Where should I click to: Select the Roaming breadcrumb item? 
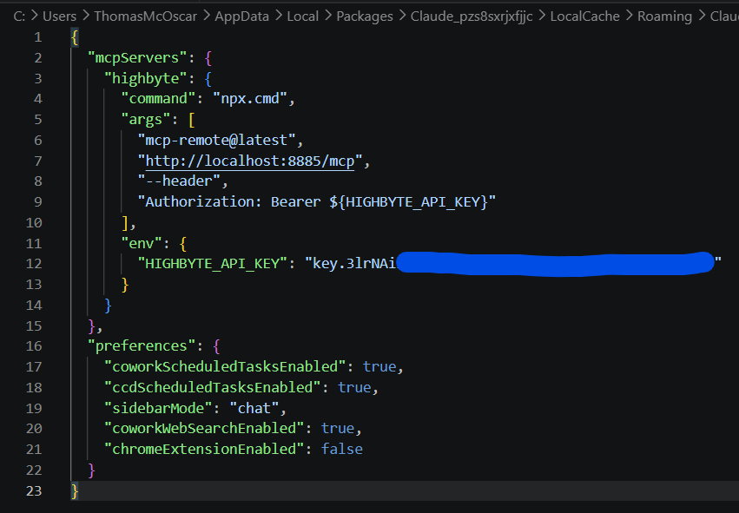664,16
